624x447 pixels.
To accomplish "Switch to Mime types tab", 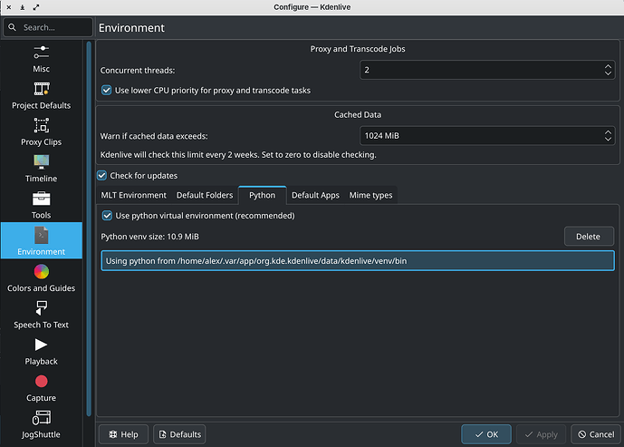I will pos(370,195).
